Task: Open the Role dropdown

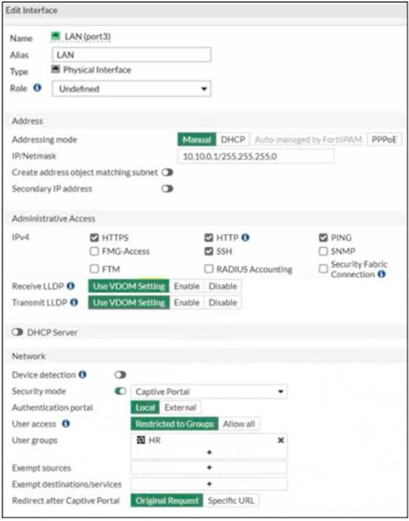Action: (132, 89)
